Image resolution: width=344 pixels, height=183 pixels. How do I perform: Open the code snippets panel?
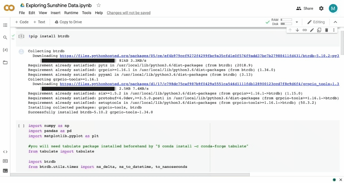click(x=5, y=152)
